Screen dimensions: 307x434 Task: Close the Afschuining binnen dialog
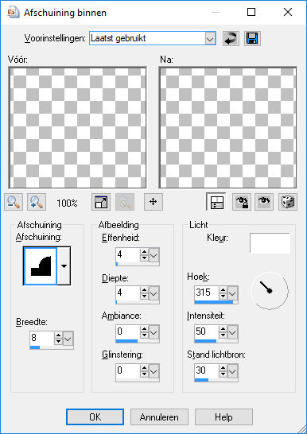[288, 12]
